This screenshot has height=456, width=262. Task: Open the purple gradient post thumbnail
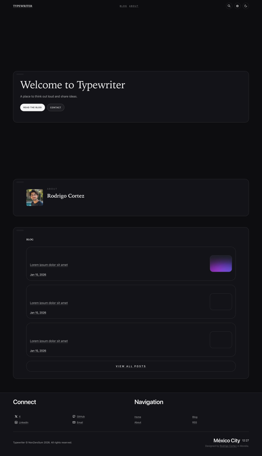221,263
